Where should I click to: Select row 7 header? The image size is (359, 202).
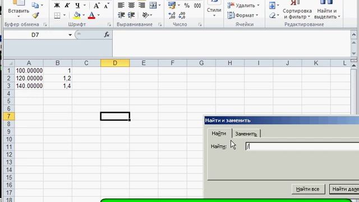(x=9, y=116)
